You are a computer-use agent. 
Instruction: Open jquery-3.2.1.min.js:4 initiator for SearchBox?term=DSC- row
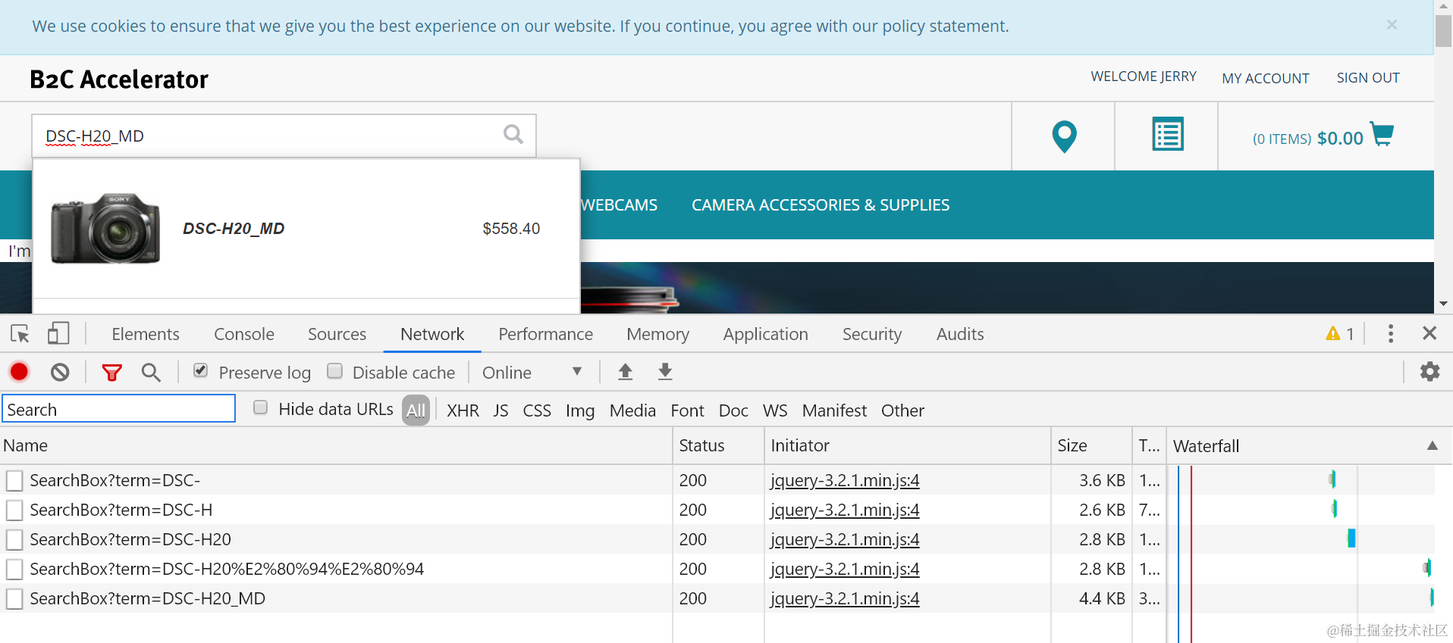845,480
